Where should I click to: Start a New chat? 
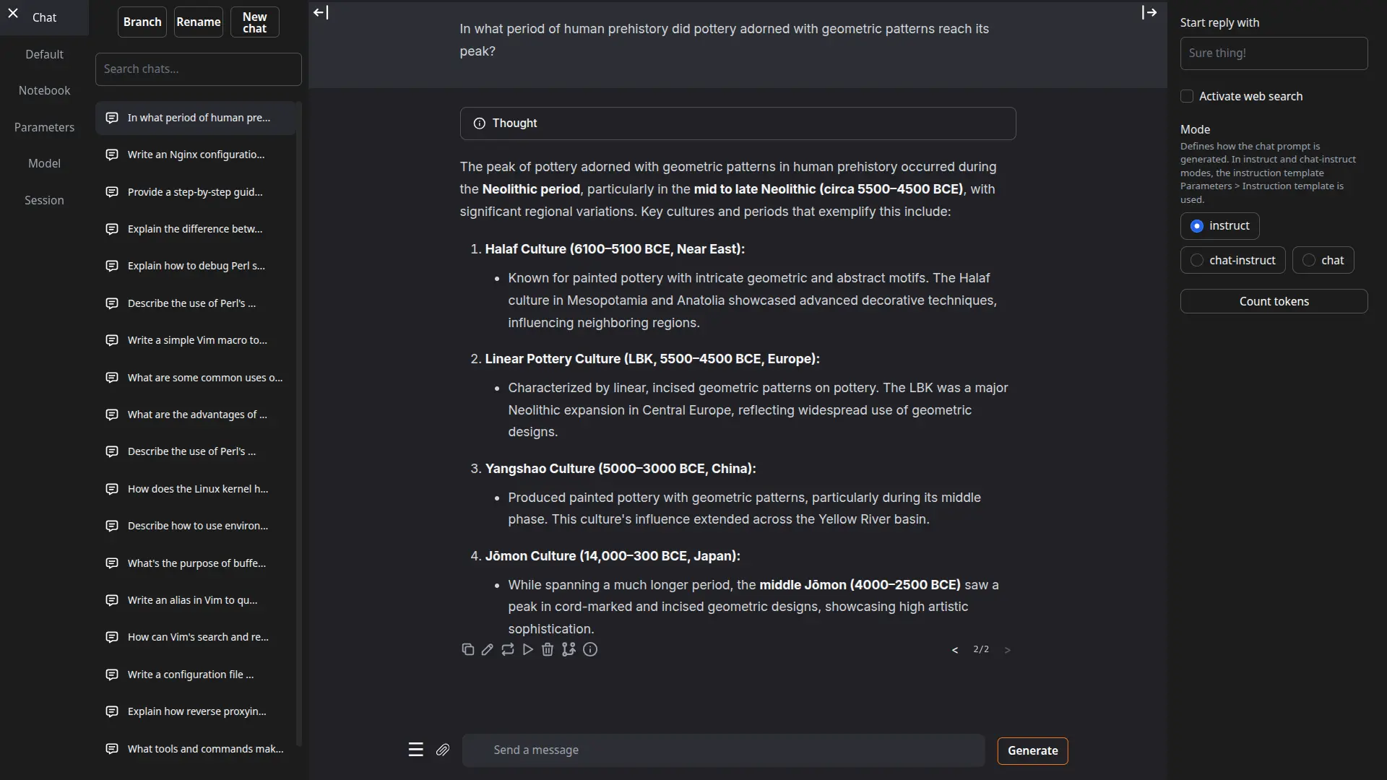pos(254,22)
